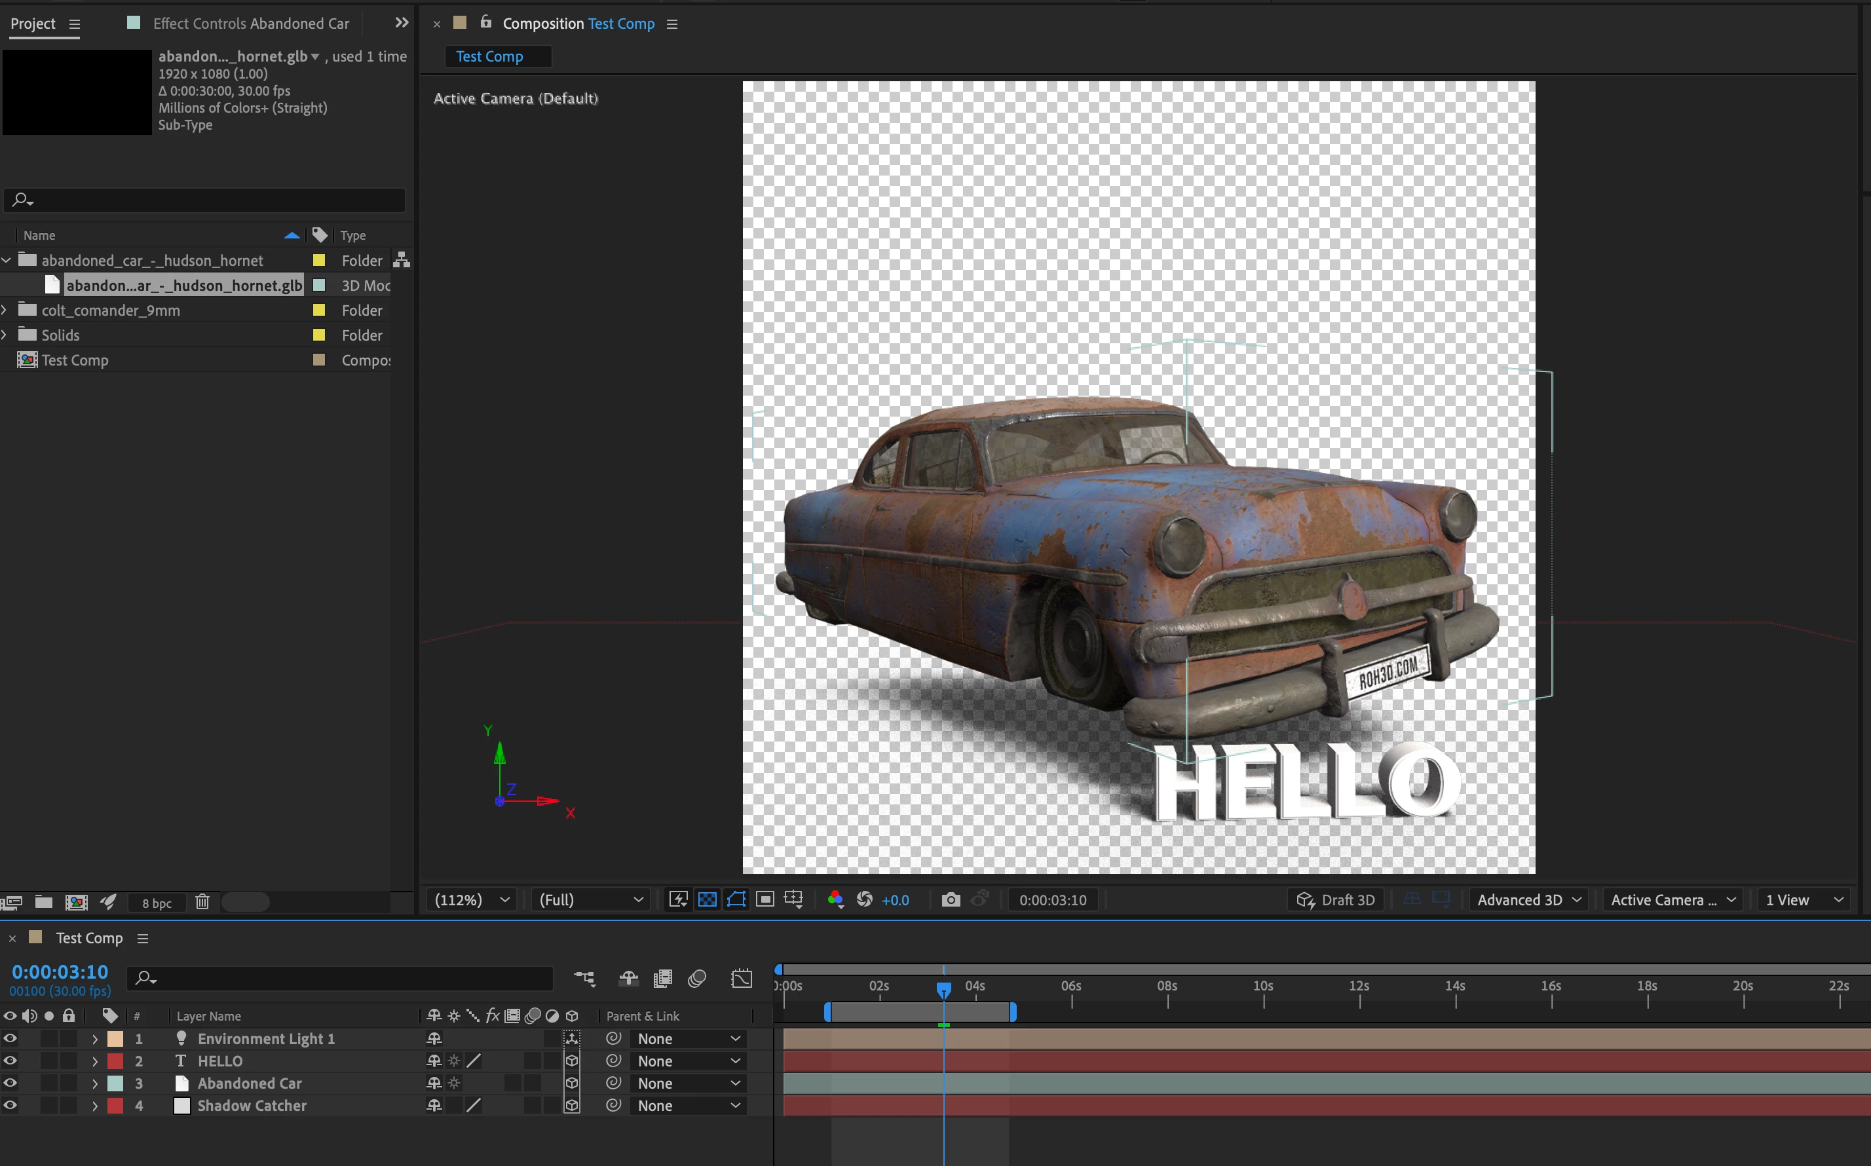Toggle 3D layer switch for HELLO layer
1871x1166 pixels.
(x=571, y=1061)
